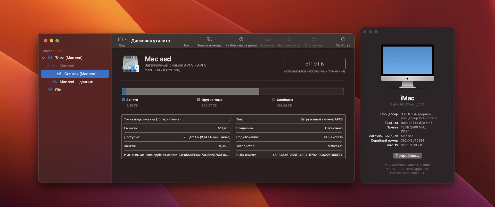This screenshot has width=495, height=207.
Task: Select Снимок (Mac ssd) snapshot row
Action: click(75, 74)
